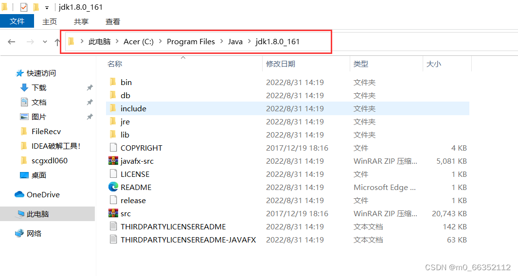Click the This PC computer icon

(x=20, y=214)
